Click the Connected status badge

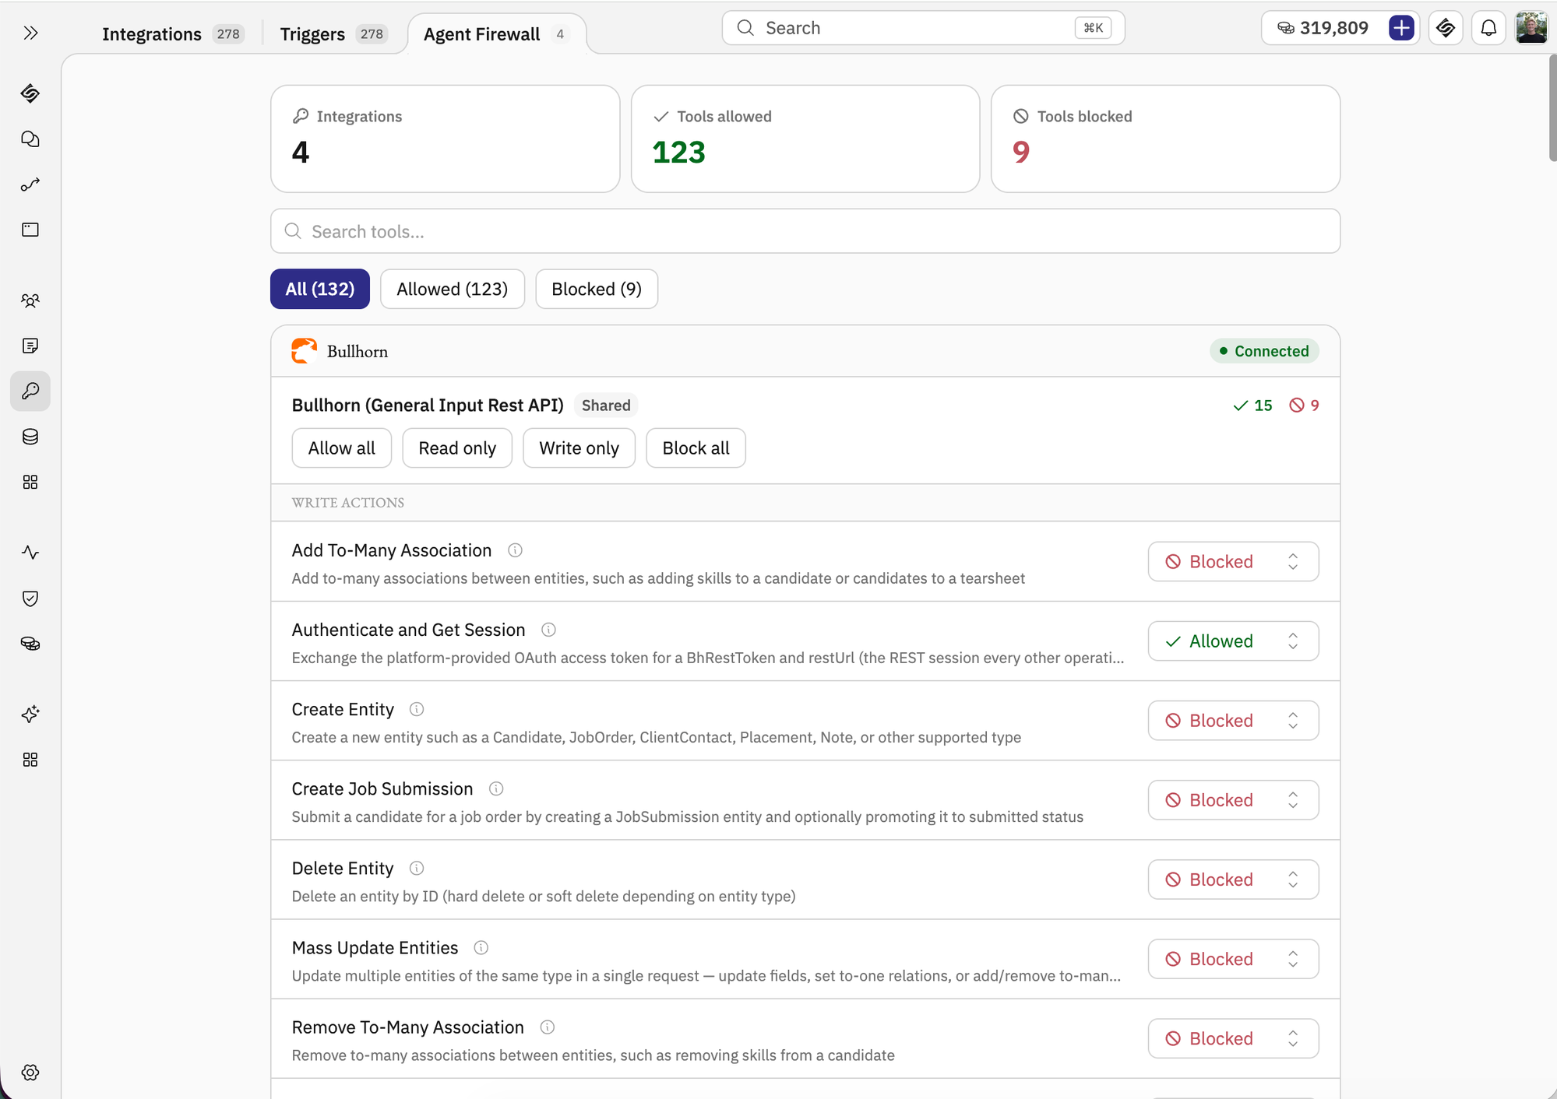(1264, 351)
